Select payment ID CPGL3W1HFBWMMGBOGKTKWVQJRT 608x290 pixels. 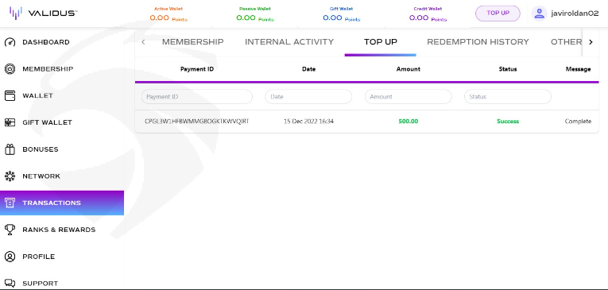point(197,122)
